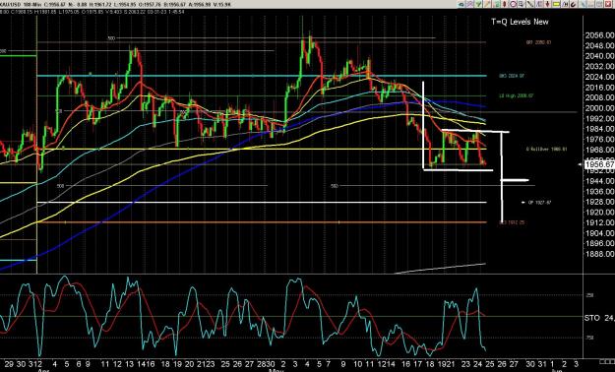Click the teal eye icon in top toolbar
615x372 pixels.
[461, 4]
